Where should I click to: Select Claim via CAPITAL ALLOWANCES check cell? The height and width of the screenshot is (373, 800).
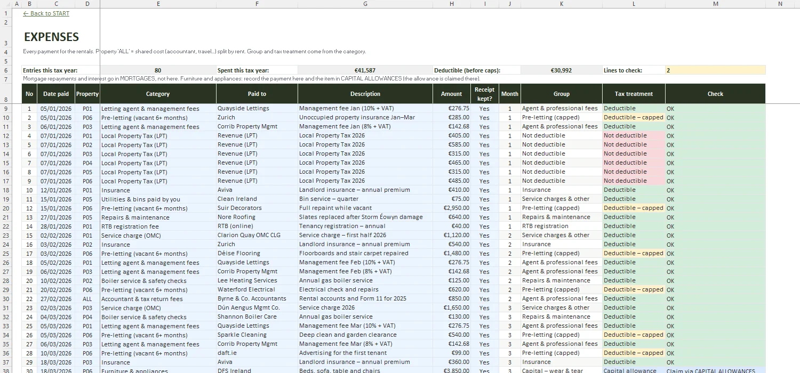[x=715, y=370]
